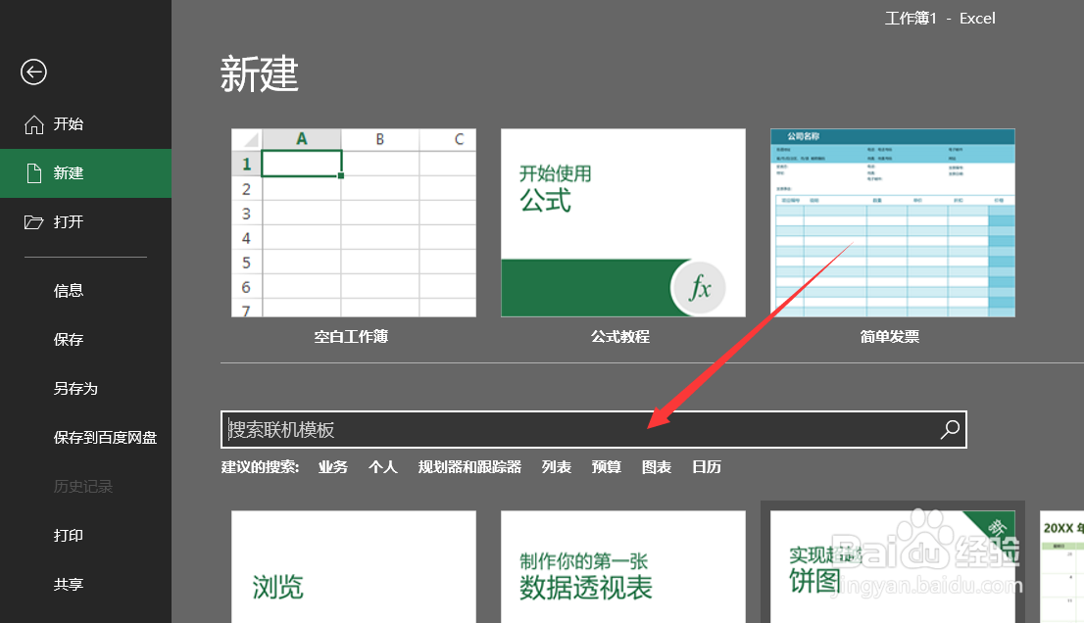Click the Home house icon beside 开始
1084x623 pixels.
(x=34, y=124)
